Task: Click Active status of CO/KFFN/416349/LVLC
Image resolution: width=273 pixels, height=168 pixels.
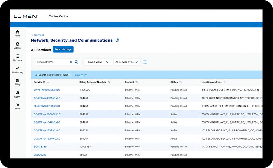Action: [x=174, y=139]
